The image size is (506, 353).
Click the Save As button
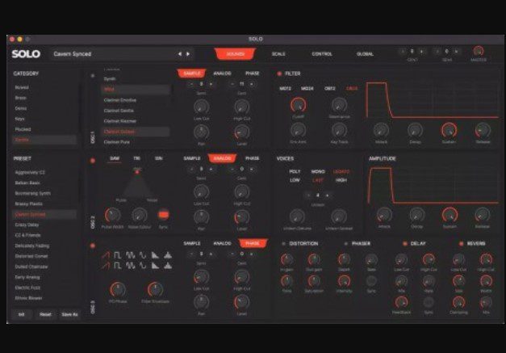70,314
